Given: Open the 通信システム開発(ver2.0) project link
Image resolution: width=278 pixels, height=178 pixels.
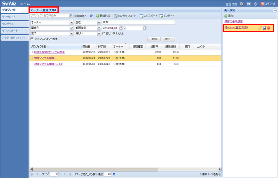Looking at the screenshot, I should click(49, 64).
